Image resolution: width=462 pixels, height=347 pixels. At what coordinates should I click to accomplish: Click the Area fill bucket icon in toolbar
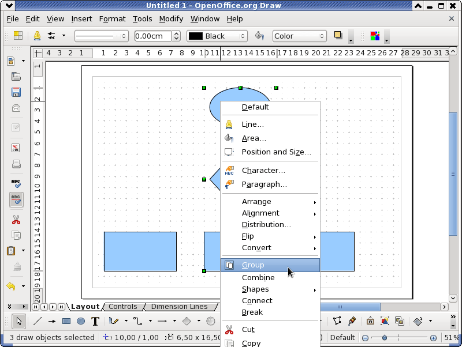point(259,36)
